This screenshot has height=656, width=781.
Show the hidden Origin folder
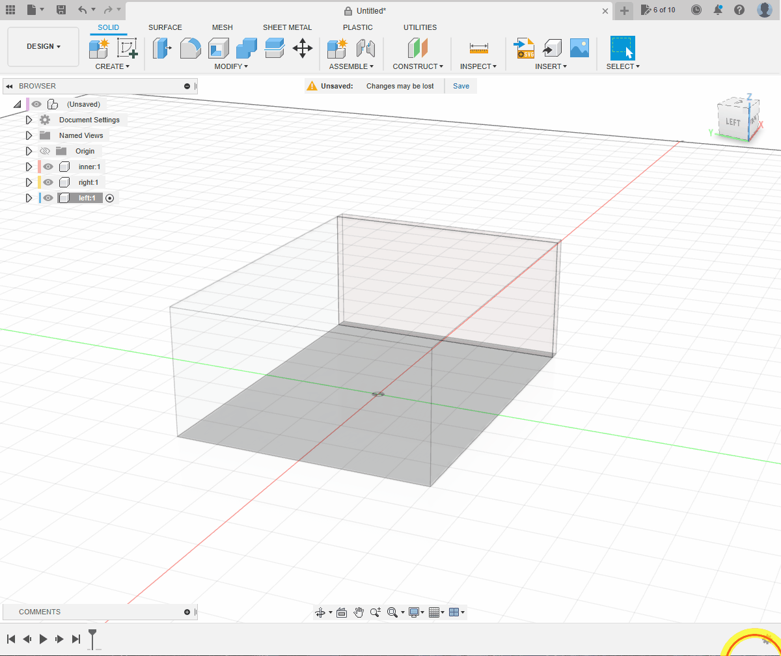coord(45,151)
